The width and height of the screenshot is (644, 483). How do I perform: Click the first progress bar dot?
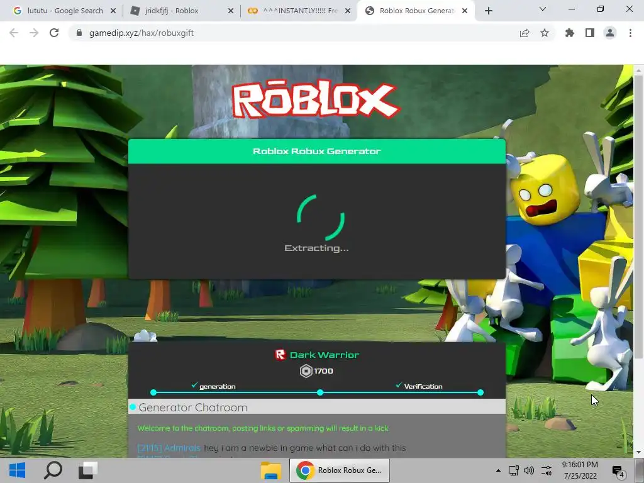coord(153,392)
